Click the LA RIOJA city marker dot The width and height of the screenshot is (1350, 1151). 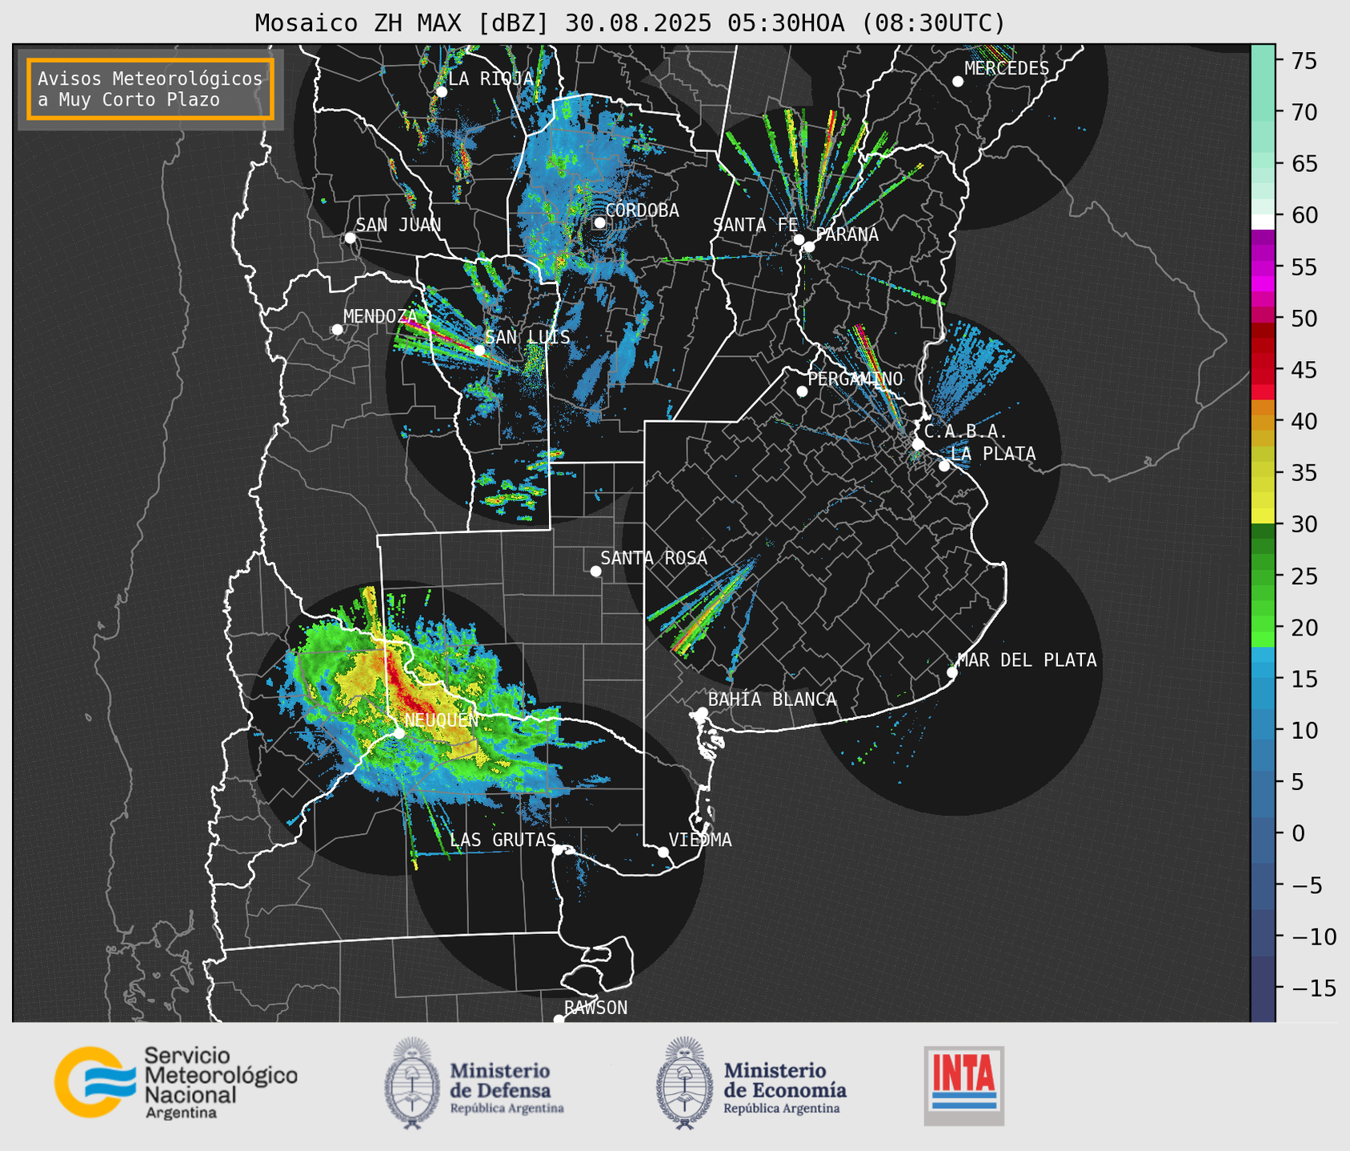441,92
